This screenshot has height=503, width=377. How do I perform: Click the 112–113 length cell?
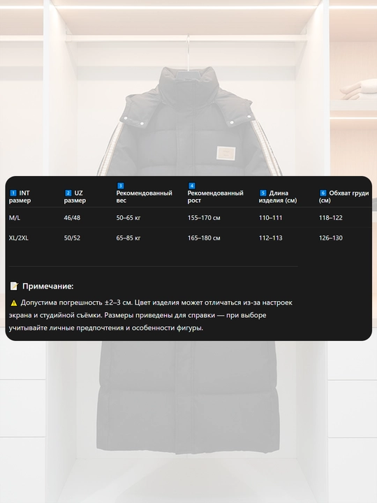coord(271,238)
